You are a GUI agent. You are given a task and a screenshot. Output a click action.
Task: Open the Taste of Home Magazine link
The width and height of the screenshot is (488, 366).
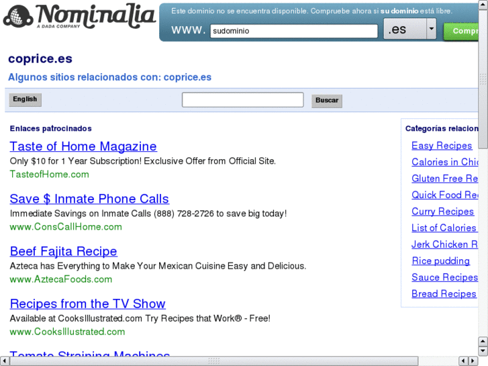83,146
